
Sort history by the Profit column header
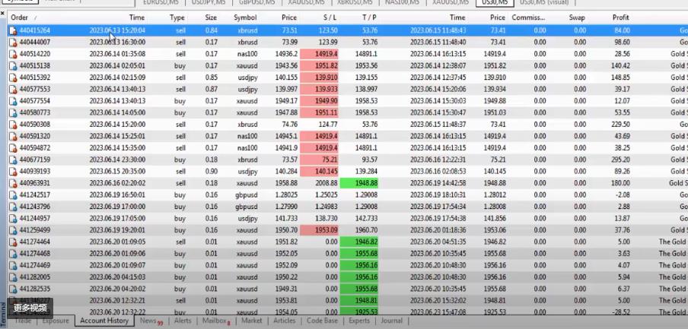(620, 17)
